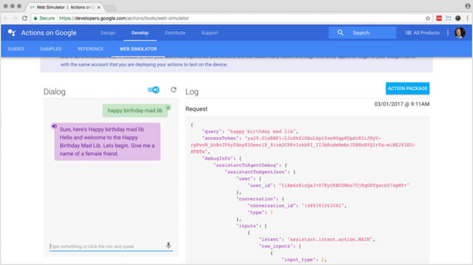Reset the dialog with the refresh icon
Viewport: 473px width, 265px height.
point(173,90)
